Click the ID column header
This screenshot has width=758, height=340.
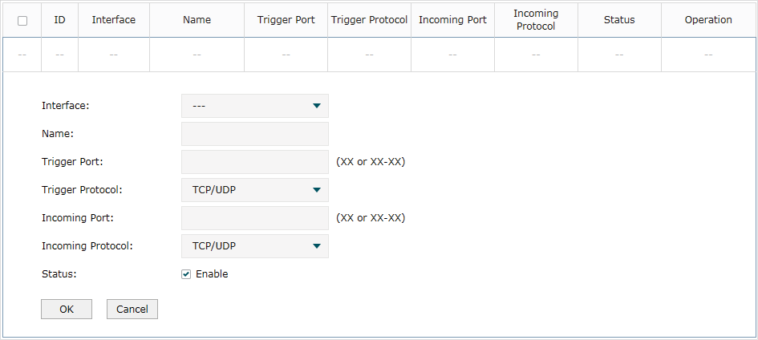click(59, 20)
